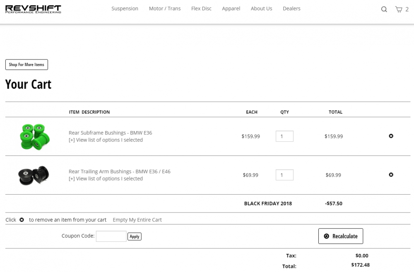The height and width of the screenshot is (272, 414).
Task: Select the -$57.50 discount amount
Action: pos(333,203)
